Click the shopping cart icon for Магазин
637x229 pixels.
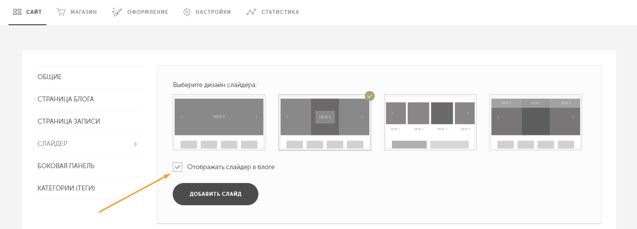61,12
